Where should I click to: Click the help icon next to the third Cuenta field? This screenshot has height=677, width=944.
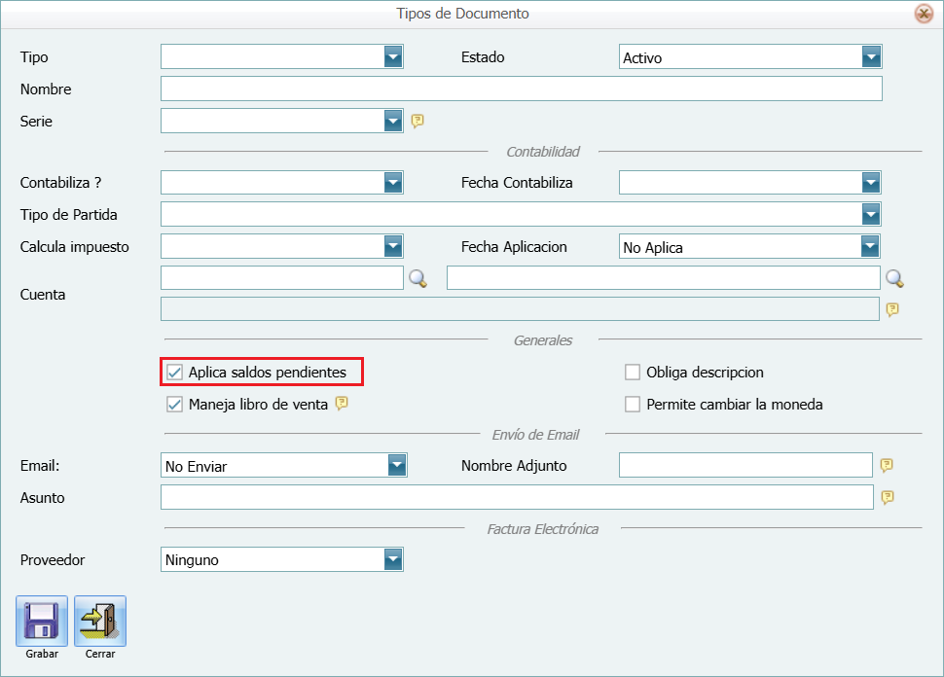[893, 309]
